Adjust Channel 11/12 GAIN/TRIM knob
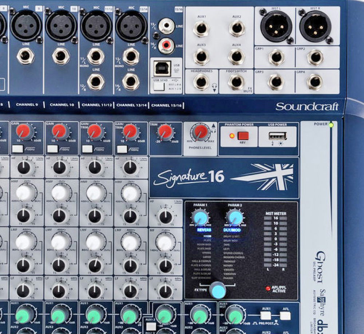 (95, 132)
